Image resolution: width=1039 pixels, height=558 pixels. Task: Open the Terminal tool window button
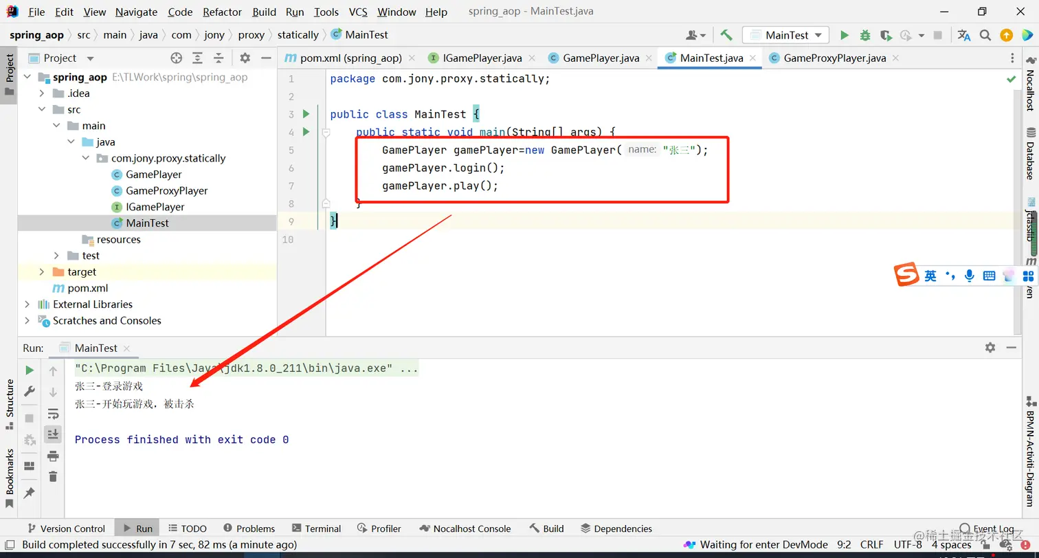click(316, 528)
